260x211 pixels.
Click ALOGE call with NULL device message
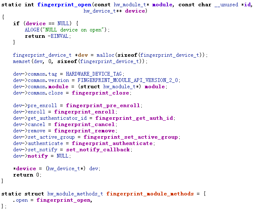coord(67,30)
